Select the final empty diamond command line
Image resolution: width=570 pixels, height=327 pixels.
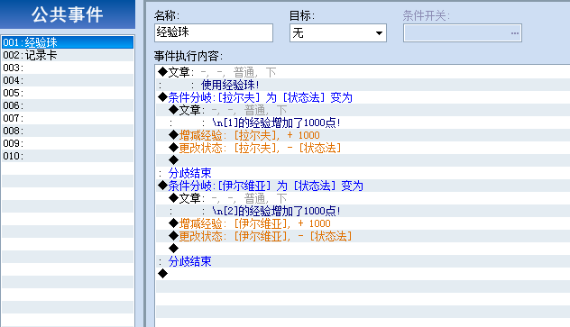coord(363,274)
